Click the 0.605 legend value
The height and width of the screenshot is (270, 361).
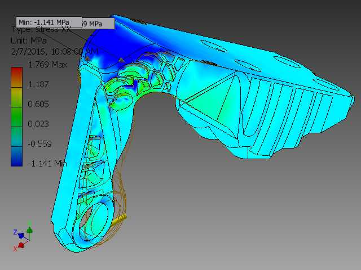pos(38,104)
